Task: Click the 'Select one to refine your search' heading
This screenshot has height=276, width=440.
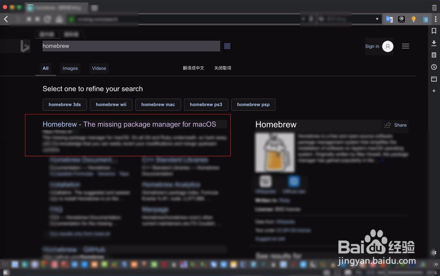Action: coord(92,89)
